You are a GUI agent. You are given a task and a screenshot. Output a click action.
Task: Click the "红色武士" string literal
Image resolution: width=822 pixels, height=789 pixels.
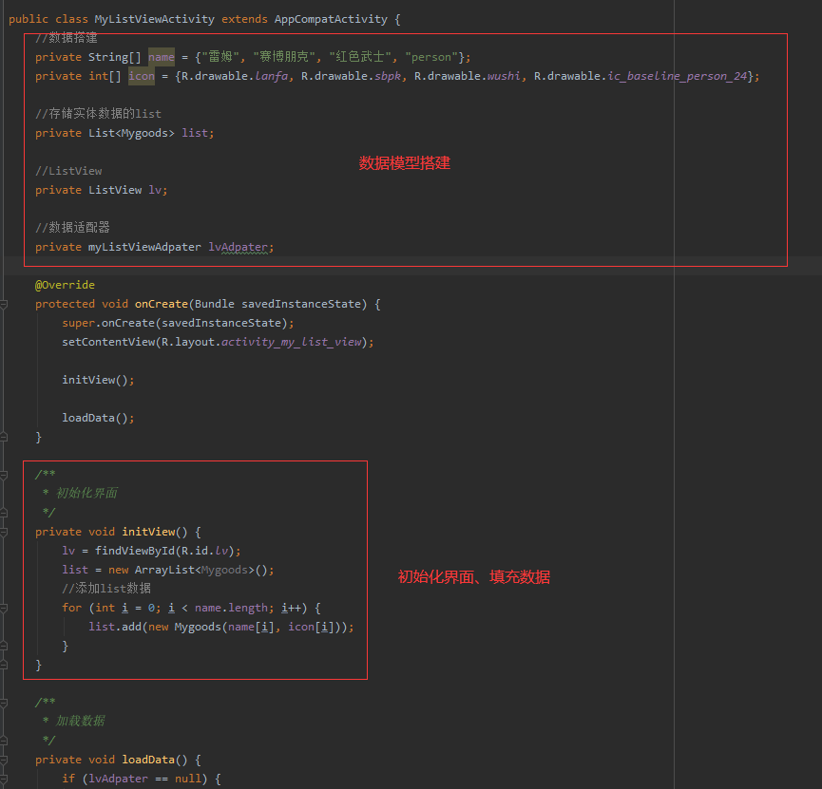click(360, 57)
